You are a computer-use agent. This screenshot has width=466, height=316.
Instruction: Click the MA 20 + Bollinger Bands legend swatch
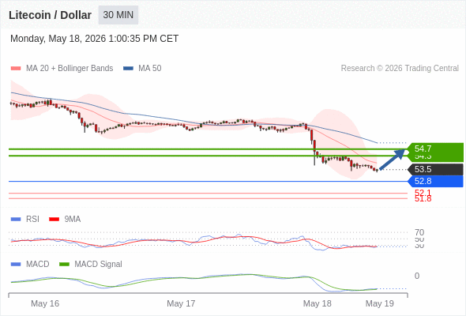16,69
